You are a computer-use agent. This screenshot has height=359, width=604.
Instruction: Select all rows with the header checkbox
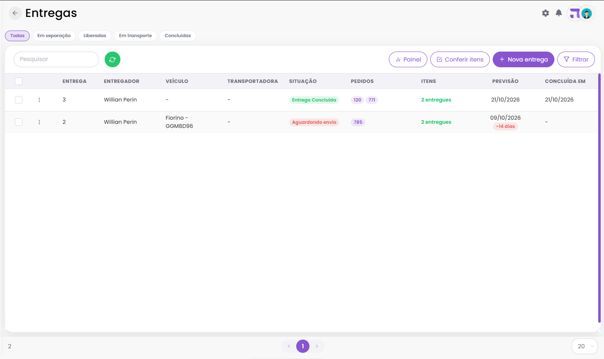tap(19, 81)
